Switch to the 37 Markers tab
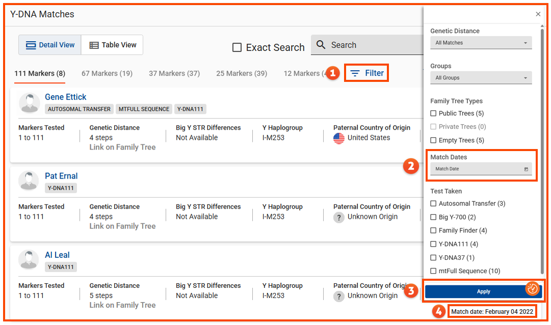This screenshot has width=551, height=325. (174, 73)
